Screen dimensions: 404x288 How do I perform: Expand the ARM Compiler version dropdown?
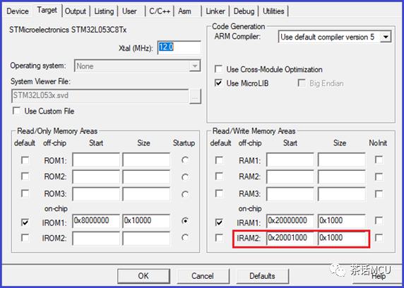coord(386,37)
